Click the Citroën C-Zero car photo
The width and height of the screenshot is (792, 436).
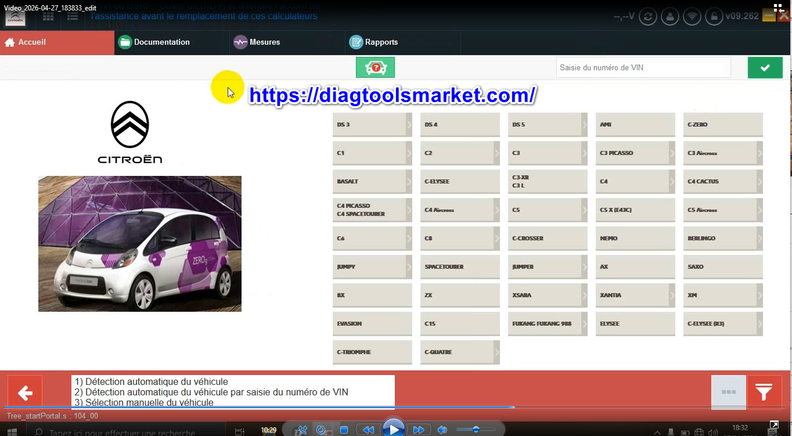(140, 244)
